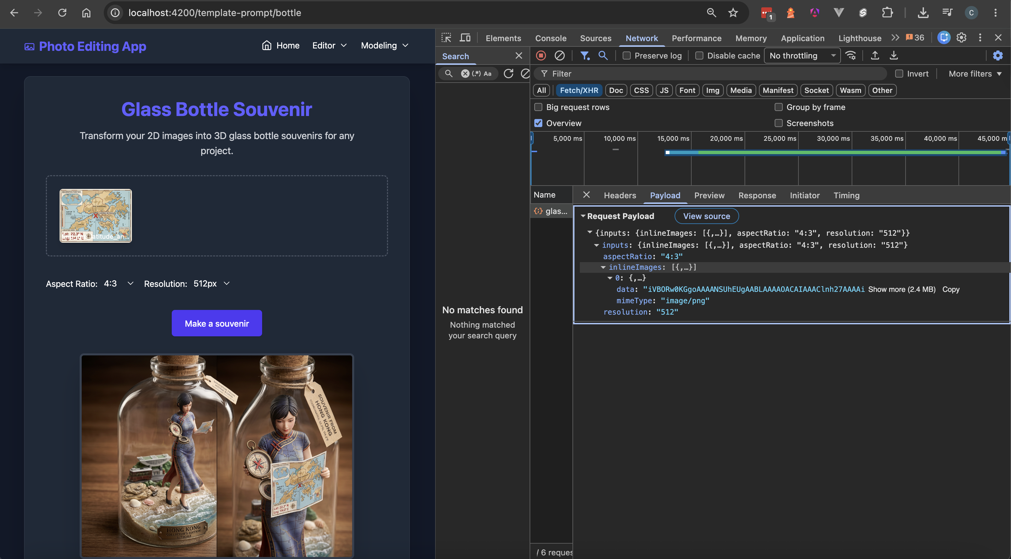Copy the data value
This screenshot has height=559, width=1011.
coord(950,289)
